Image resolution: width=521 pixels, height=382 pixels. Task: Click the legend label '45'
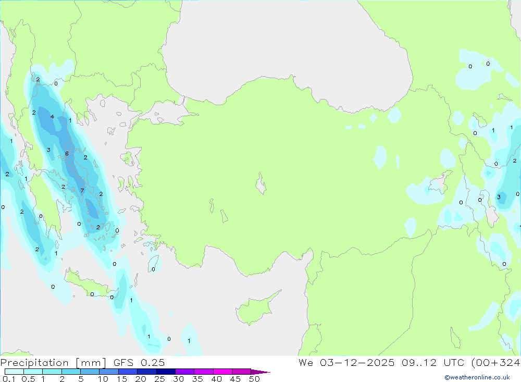[x=235, y=379]
